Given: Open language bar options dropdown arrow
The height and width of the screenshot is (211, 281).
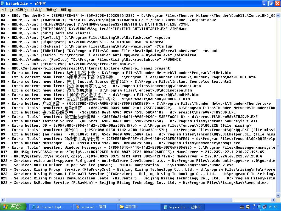Looking at the screenshot, I should click(x=254, y=209).
